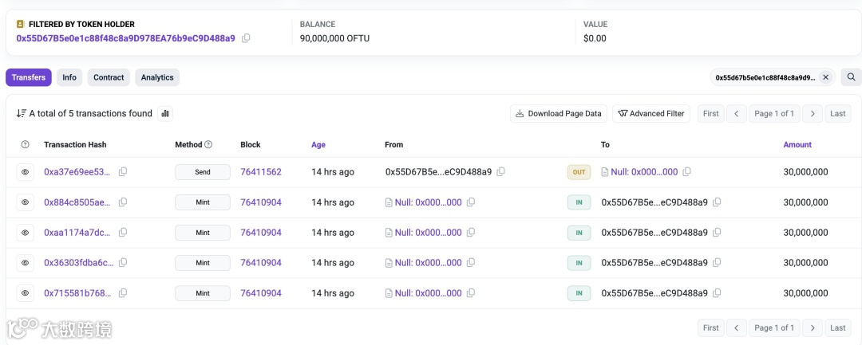This screenshot has height=345, width=862.
Task: Click the balance value 90,000,000 OFTU
Action: (x=334, y=38)
